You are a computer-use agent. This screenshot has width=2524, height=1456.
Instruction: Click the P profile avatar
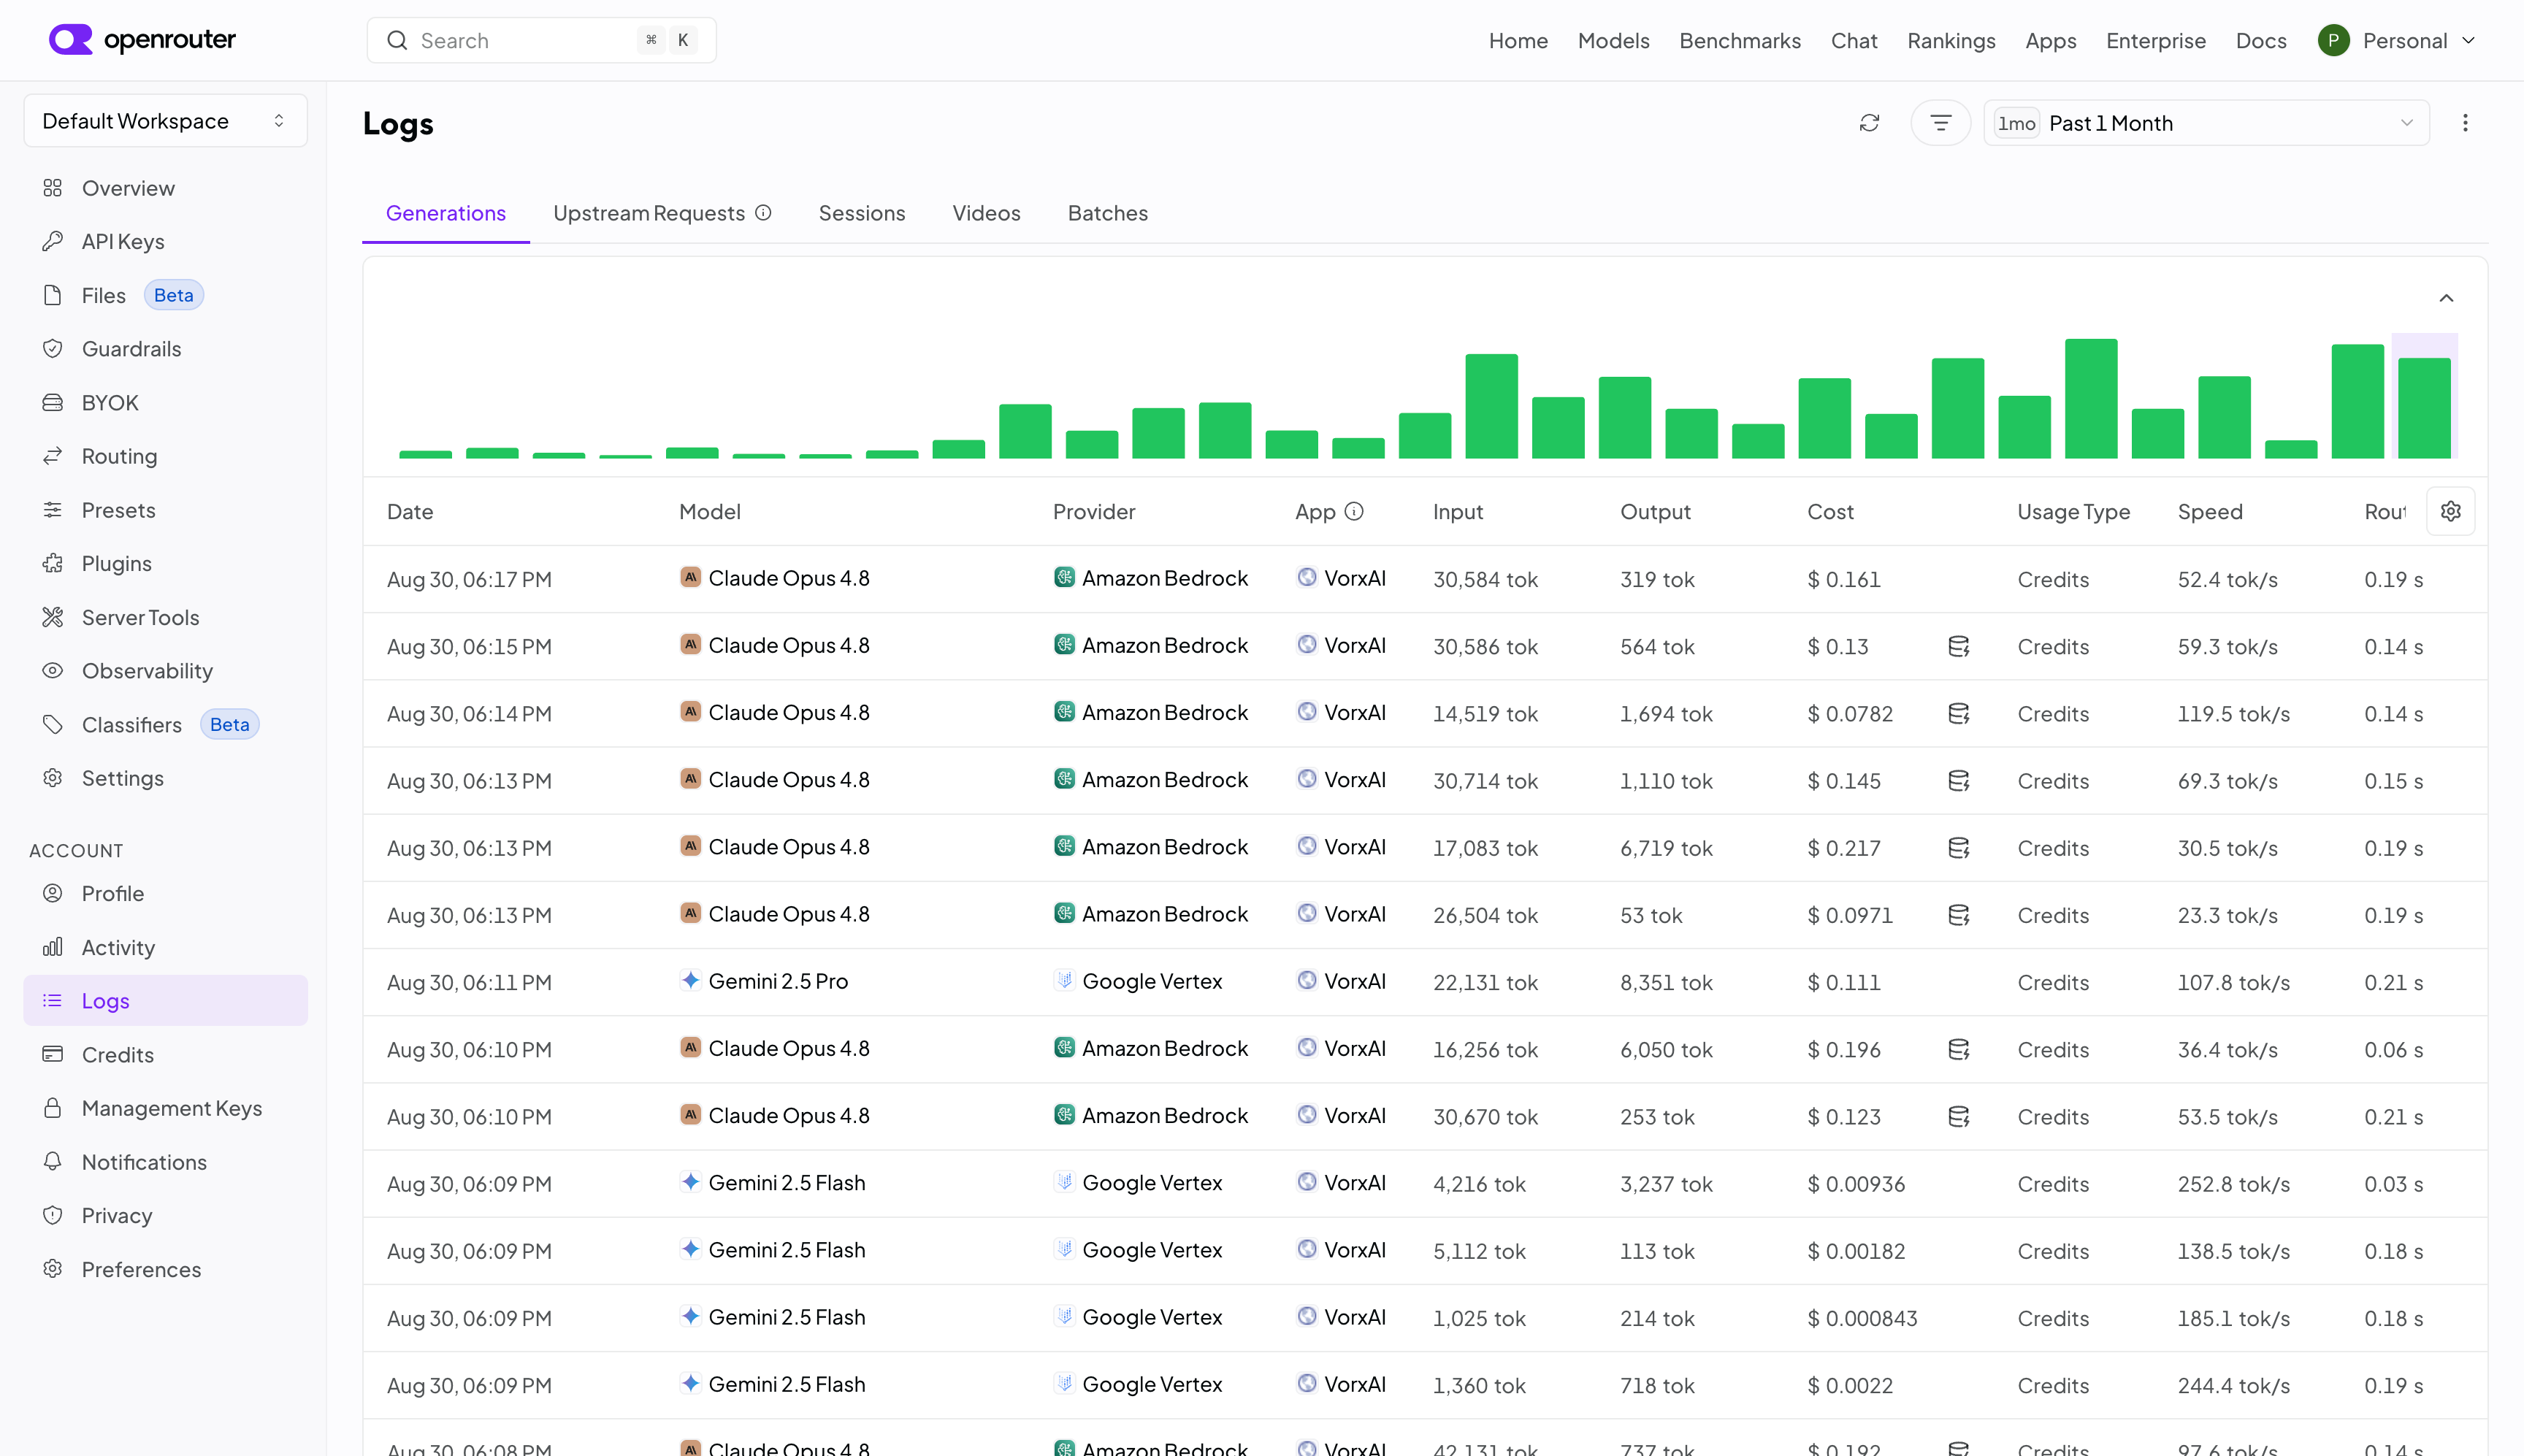pos(2333,40)
